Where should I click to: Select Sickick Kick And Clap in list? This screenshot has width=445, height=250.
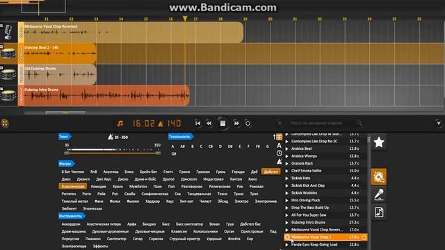click(308, 185)
